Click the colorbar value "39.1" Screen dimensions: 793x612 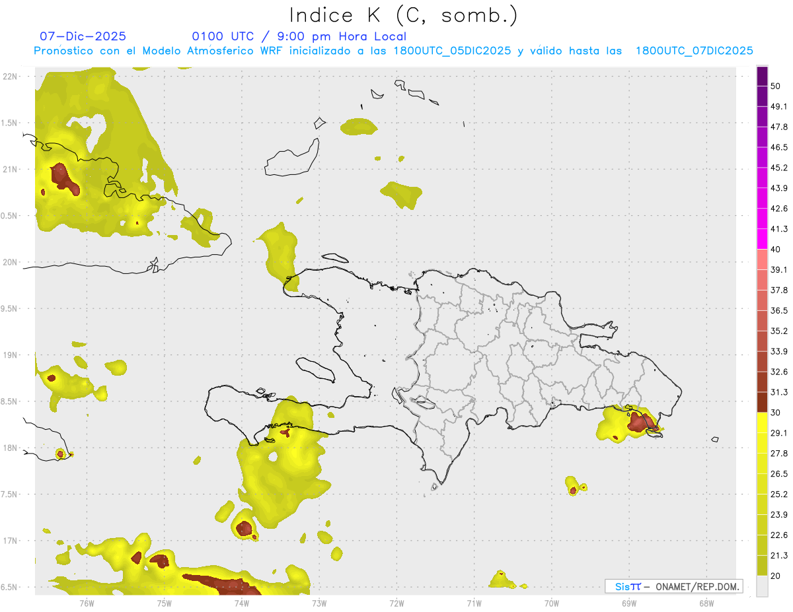click(779, 270)
